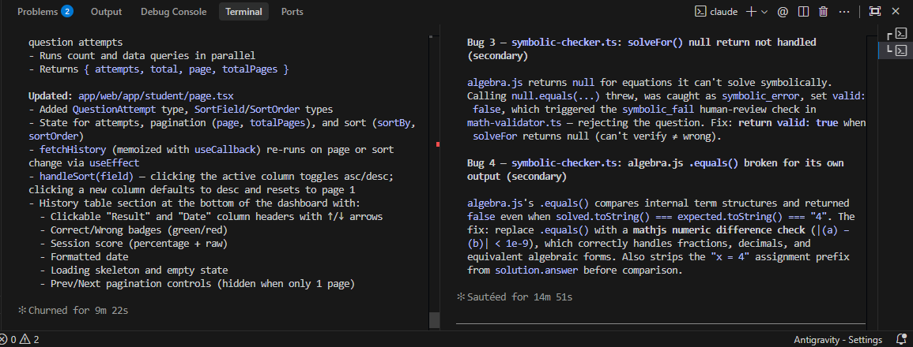Click the 'question attempts' line at top
This screenshot has width=913, height=347.
(x=75, y=43)
